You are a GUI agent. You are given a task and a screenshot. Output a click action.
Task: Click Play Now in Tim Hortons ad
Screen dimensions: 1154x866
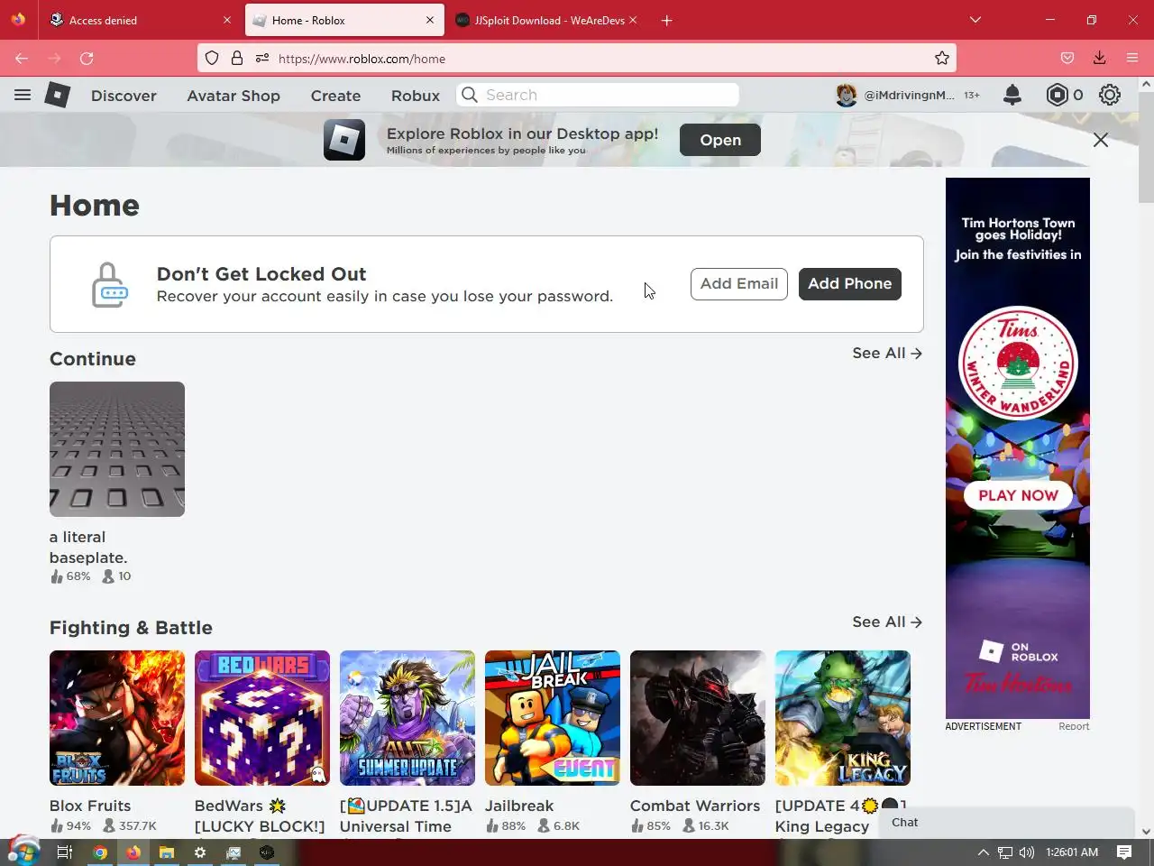tap(1018, 495)
